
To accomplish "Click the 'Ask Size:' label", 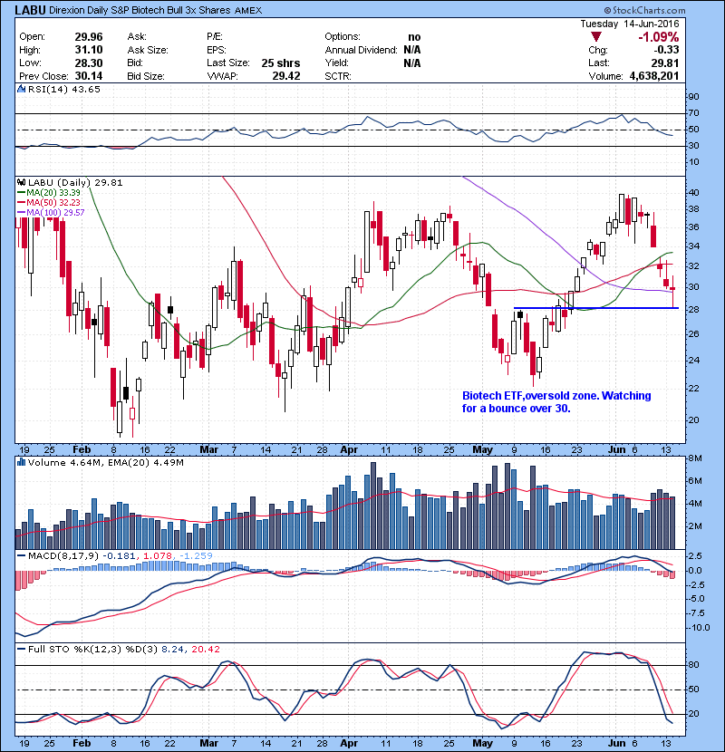I will tap(148, 50).
